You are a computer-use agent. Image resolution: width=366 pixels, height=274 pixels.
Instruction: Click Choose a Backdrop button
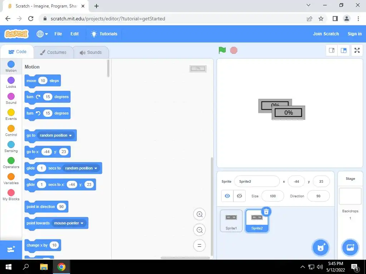pos(350,248)
